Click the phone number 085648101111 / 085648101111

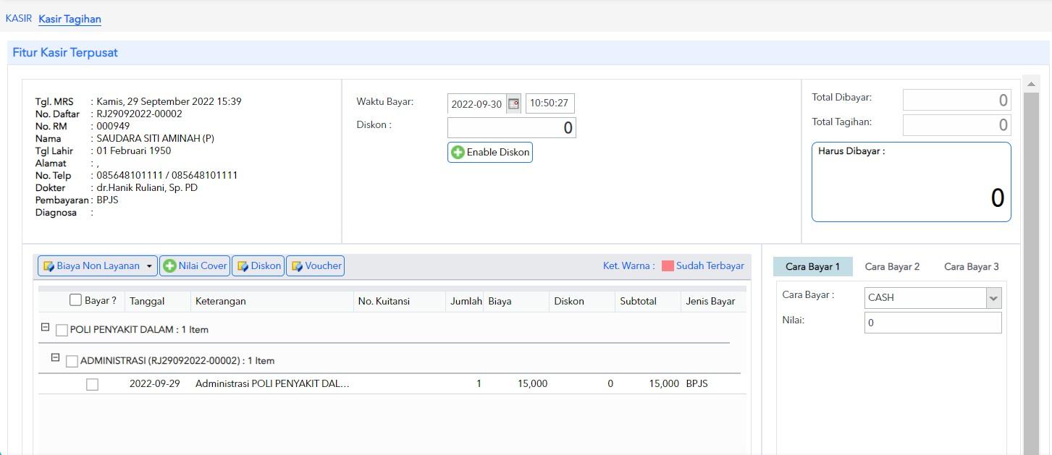coord(167,175)
